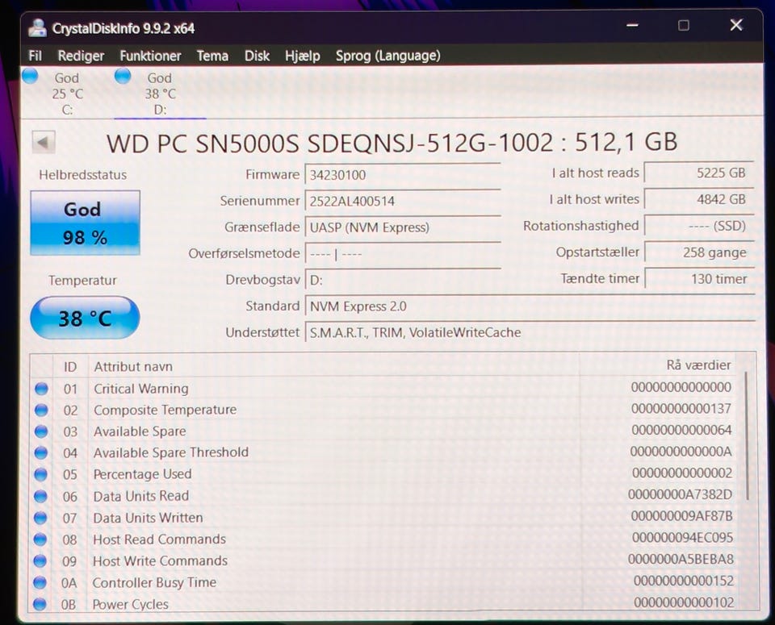Click status orb beside Controller Busy Time

(40, 583)
